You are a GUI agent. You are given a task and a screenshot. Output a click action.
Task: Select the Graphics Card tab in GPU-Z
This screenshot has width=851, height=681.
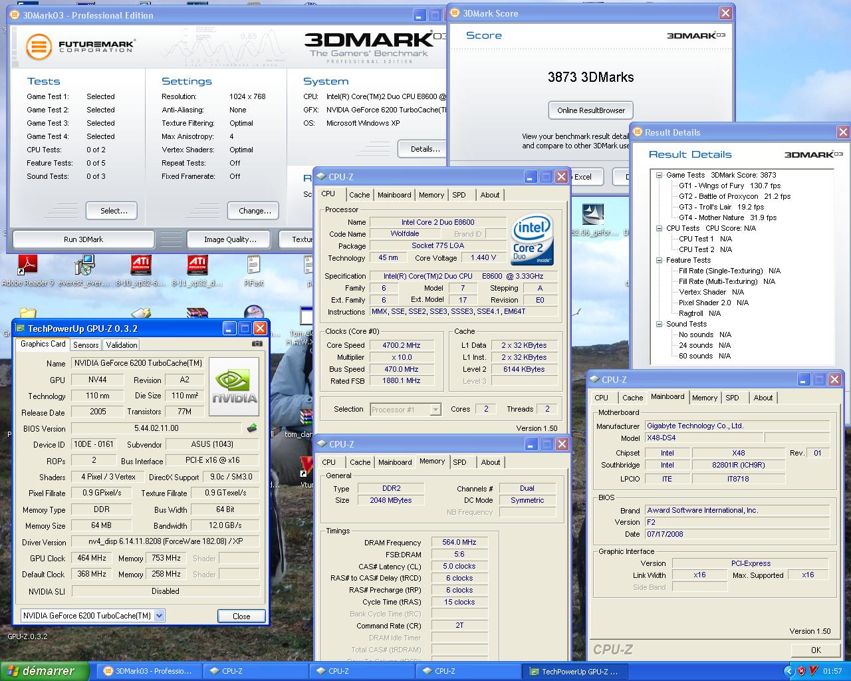(x=43, y=344)
